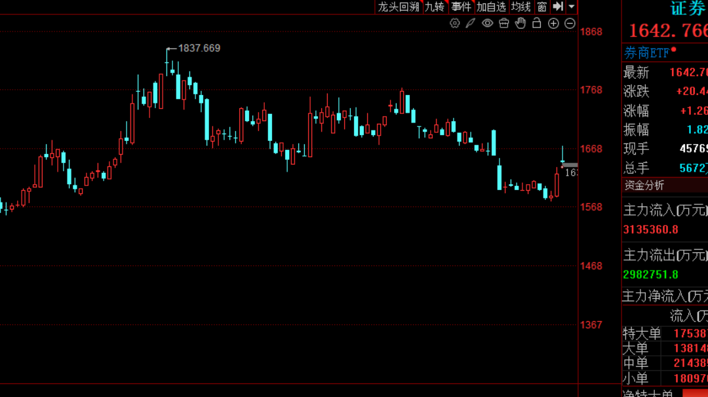
Task: Select the feather drawing tool
Action: [x=471, y=24]
